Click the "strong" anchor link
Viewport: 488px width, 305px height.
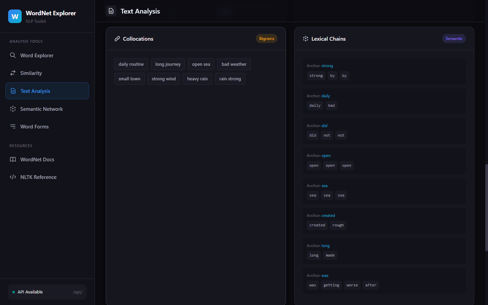point(327,66)
